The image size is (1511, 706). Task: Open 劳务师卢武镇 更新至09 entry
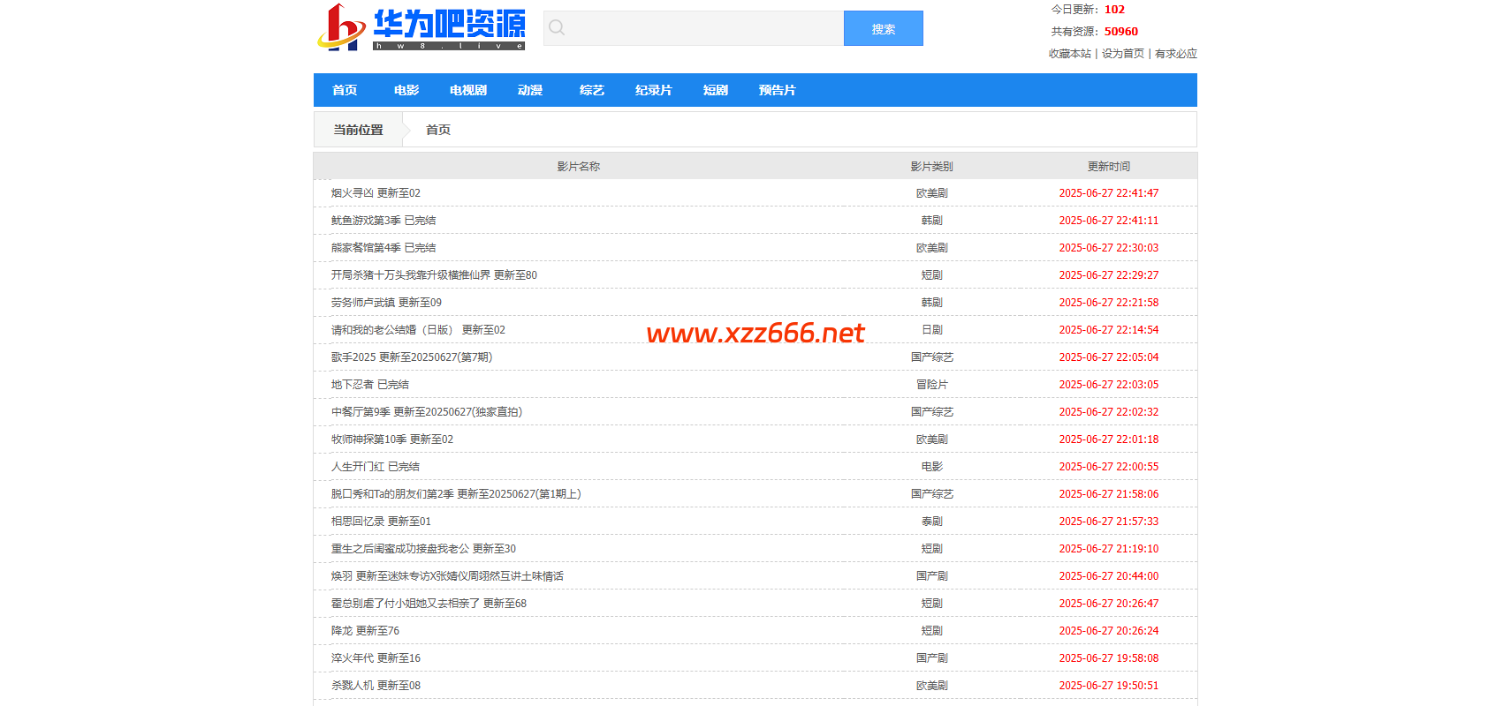(x=386, y=303)
